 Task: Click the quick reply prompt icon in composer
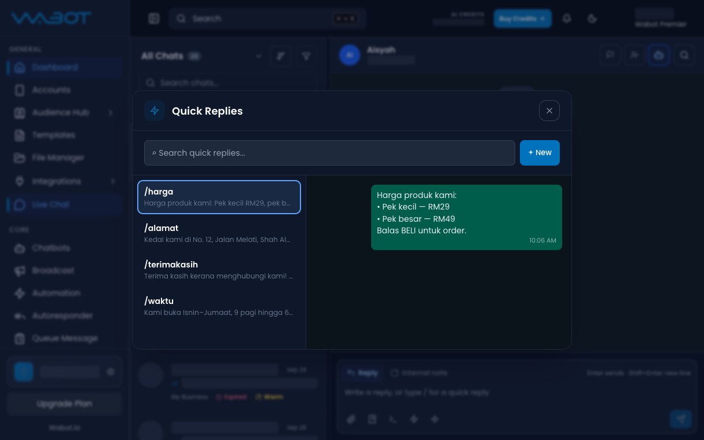point(393,419)
